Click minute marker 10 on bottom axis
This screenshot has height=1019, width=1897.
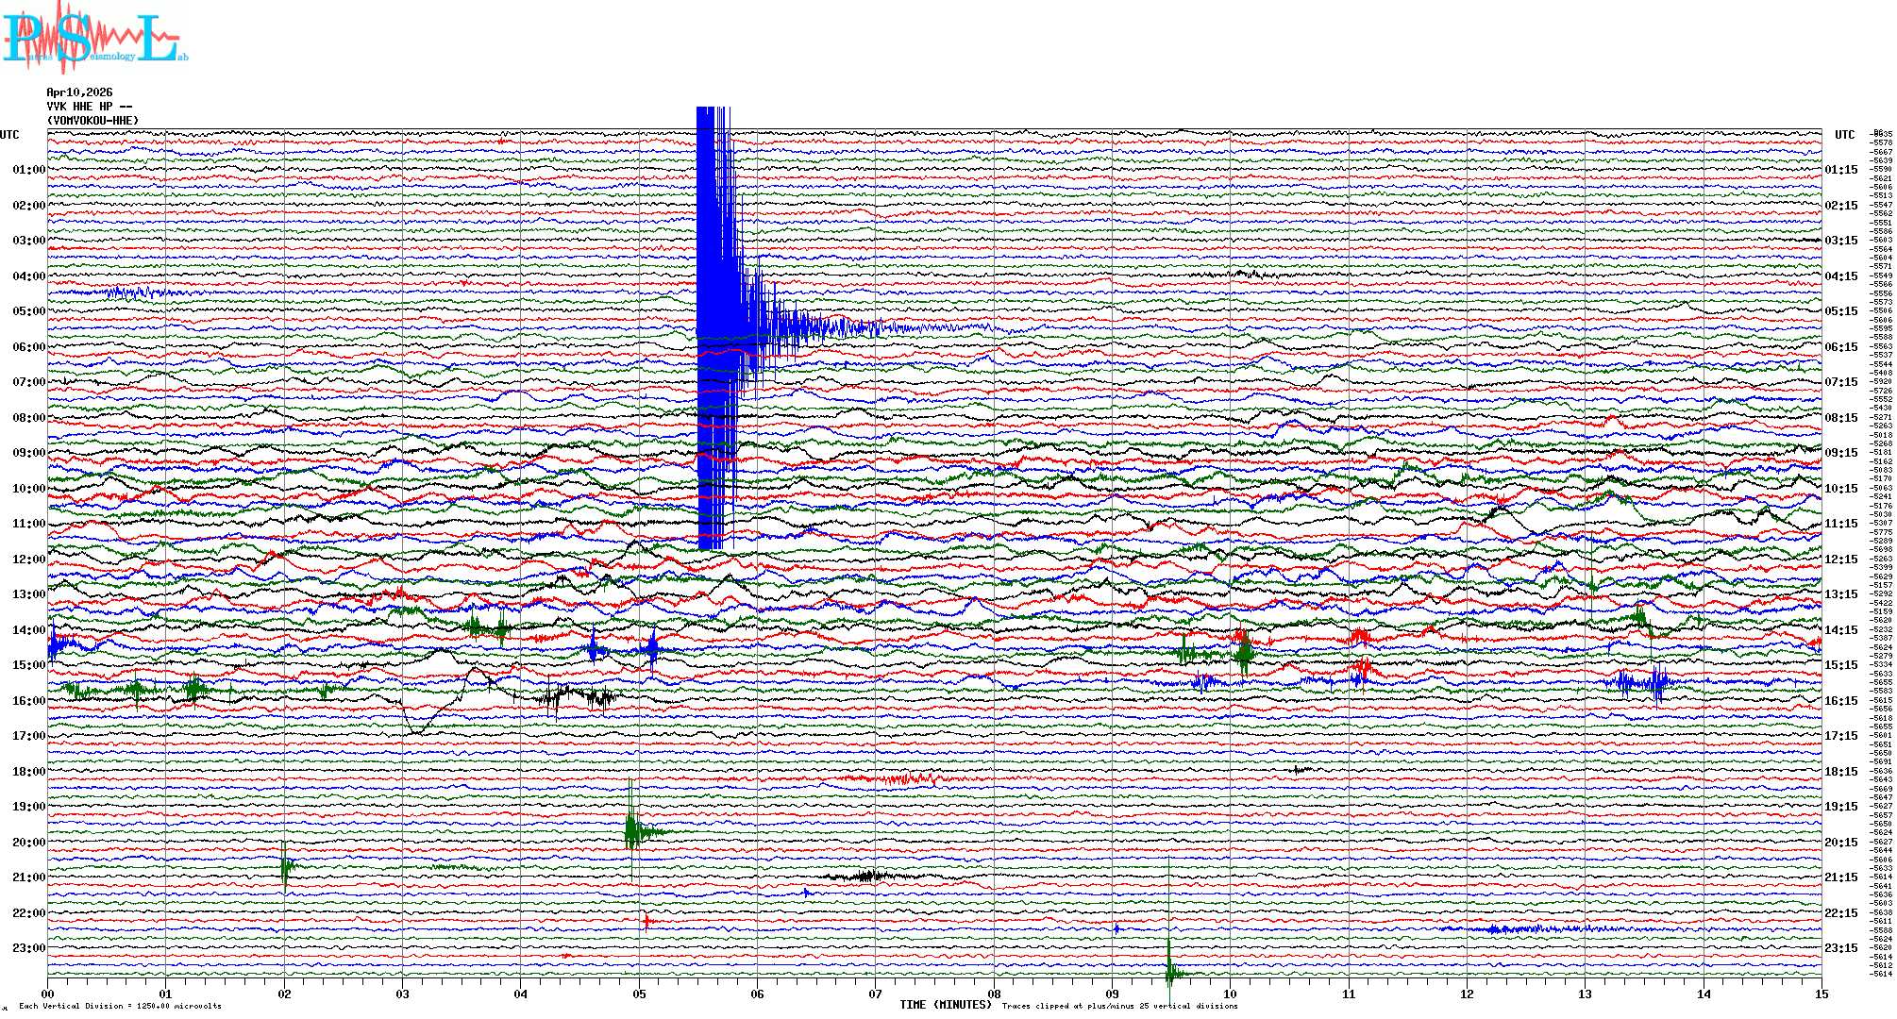pyautogui.click(x=1230, y=994)
